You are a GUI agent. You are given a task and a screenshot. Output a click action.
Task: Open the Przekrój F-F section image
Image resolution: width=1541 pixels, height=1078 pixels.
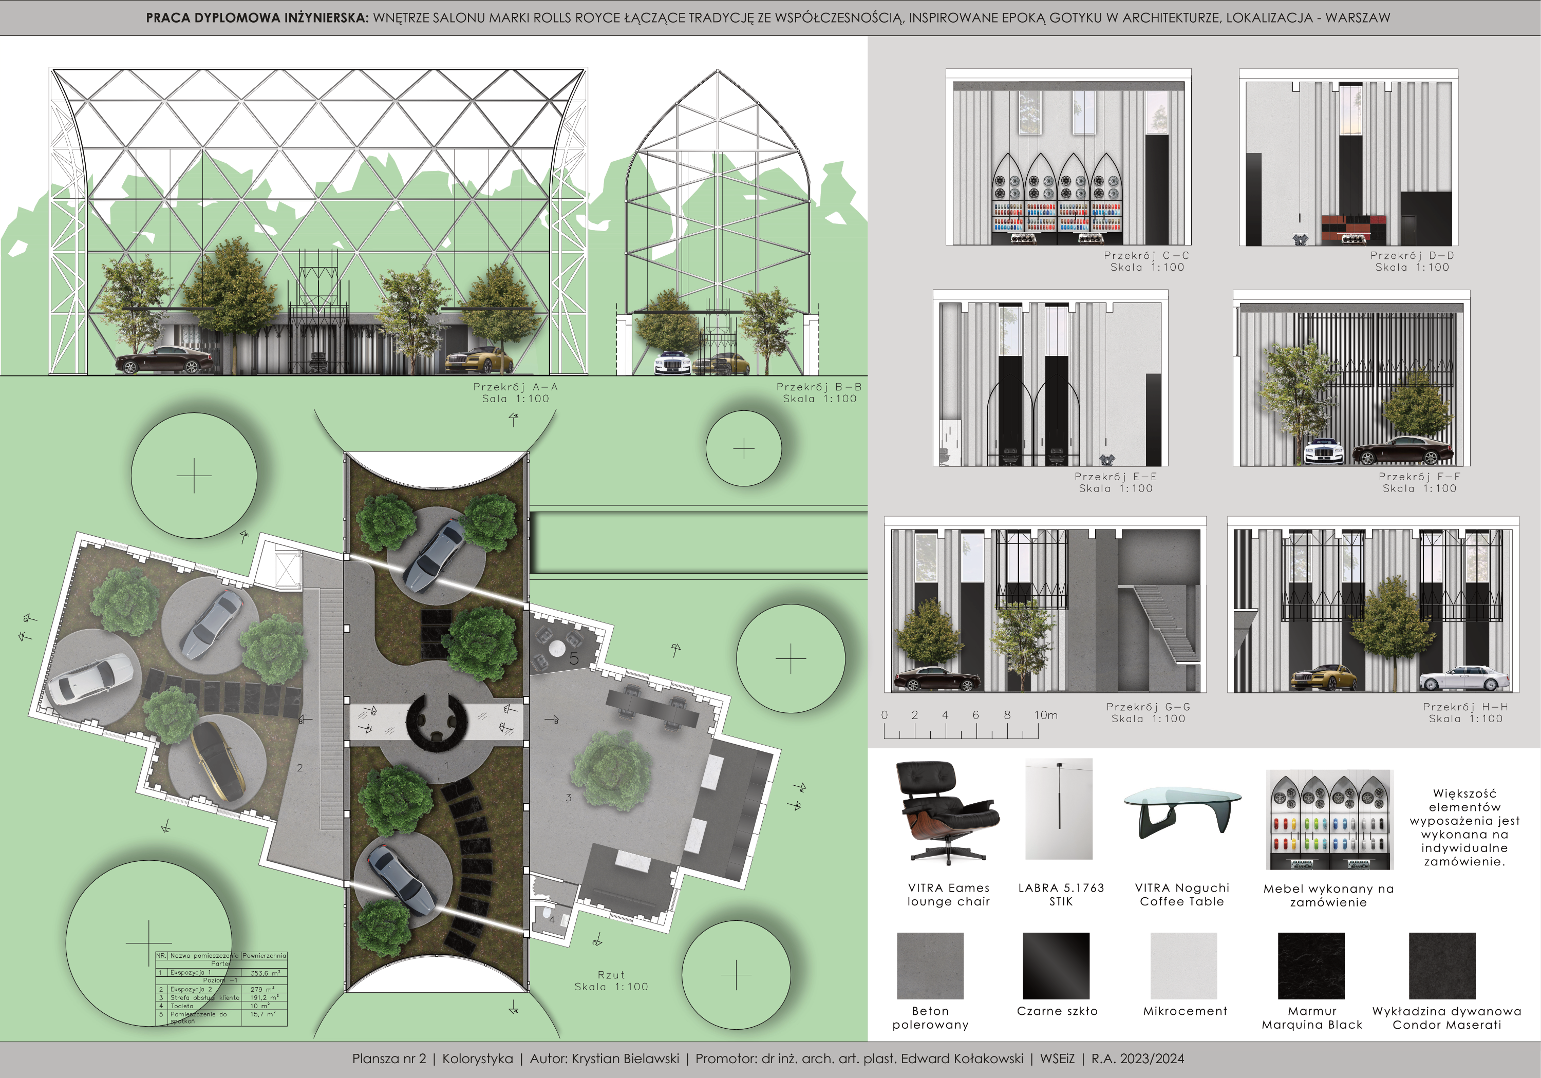pos(1352,378)
